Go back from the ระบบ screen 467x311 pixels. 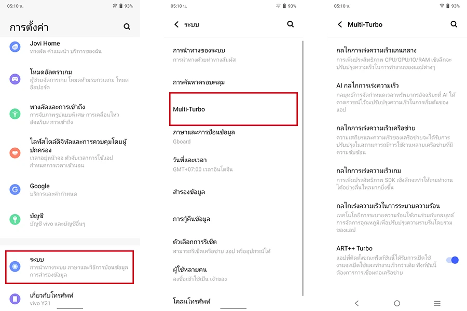[176, 24]
